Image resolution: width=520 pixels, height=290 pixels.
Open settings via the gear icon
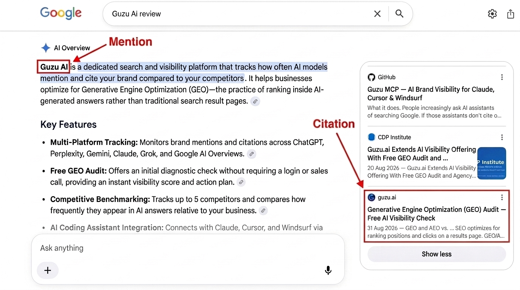click(x=492, y=14)
